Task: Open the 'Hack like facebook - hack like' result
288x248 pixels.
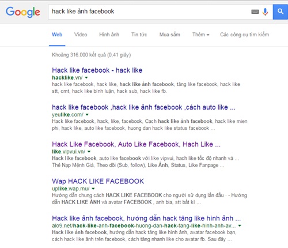Action: pyautogui.click(x=97, y=70)
